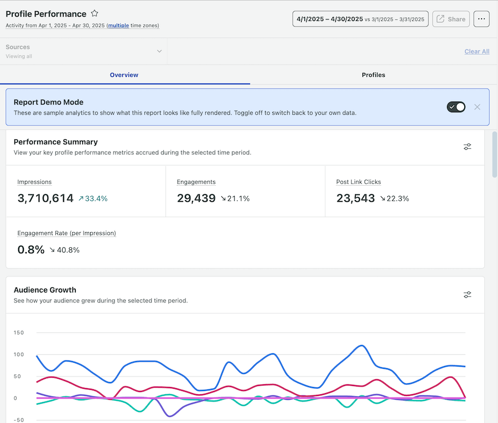498x423 pixels.
Task: Click the Clear All link
Action: [x=476, y=51]
